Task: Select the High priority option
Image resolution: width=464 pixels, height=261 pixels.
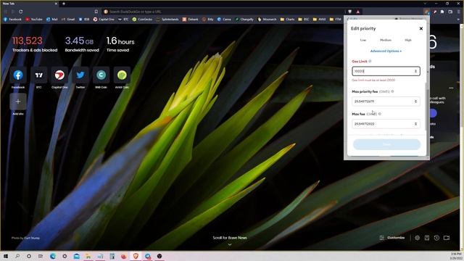Action: click(408, 40)
